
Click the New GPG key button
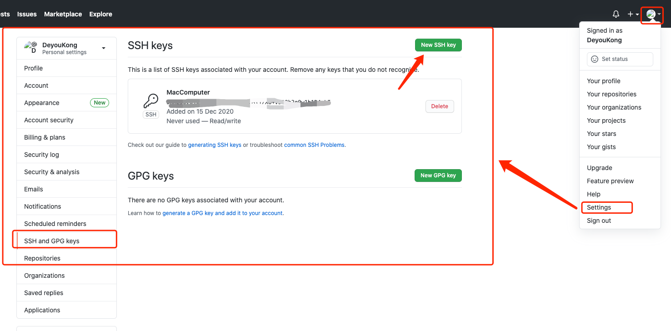pyautogui.click(x=438, y=176)
